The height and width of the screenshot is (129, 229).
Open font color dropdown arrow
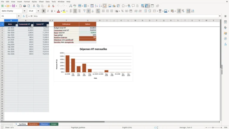tap(61, 11)
